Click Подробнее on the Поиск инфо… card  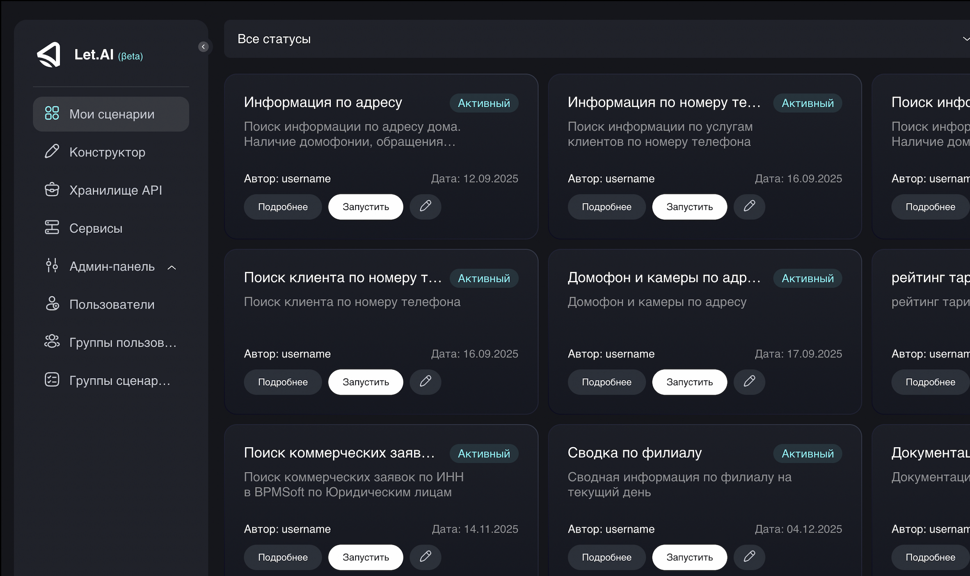[x=930, y=207]
